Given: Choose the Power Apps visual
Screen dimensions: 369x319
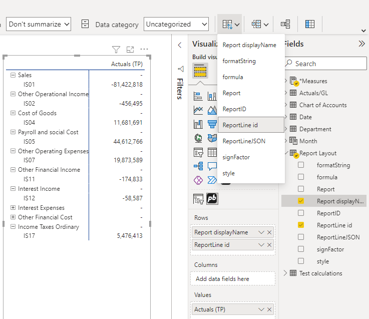Looking at the screenshot, I should 198,180.
